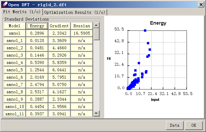Click energy value 0.2887
The width and height of the screenshot is (206, 132).
(37, 99)
